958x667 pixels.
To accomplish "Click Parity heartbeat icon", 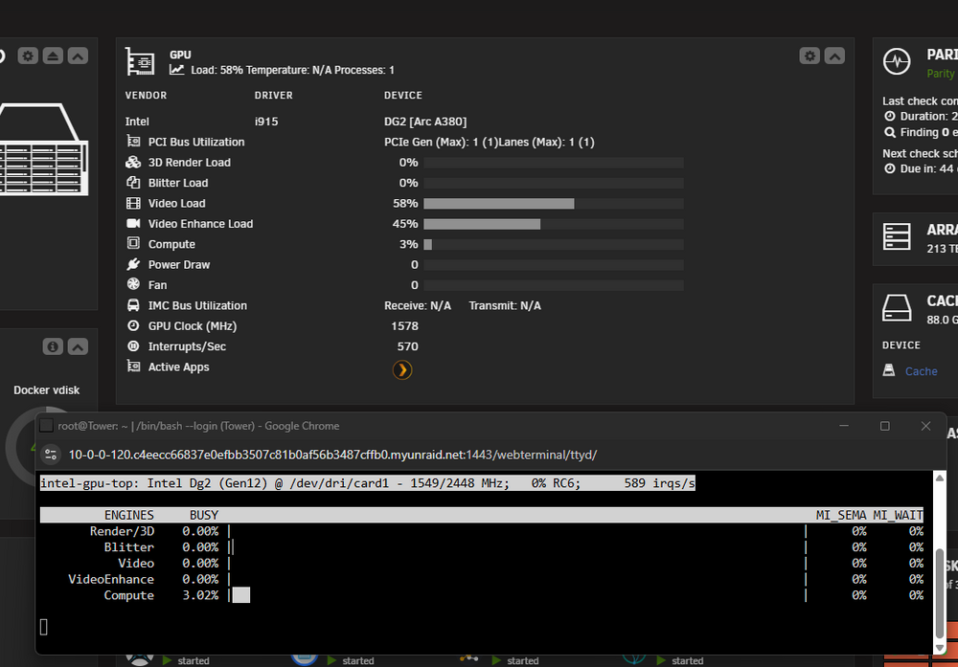I will [897, 61].
